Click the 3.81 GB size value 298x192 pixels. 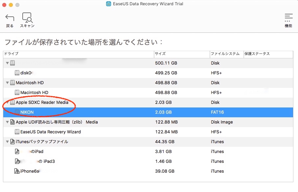click(163, 152)
